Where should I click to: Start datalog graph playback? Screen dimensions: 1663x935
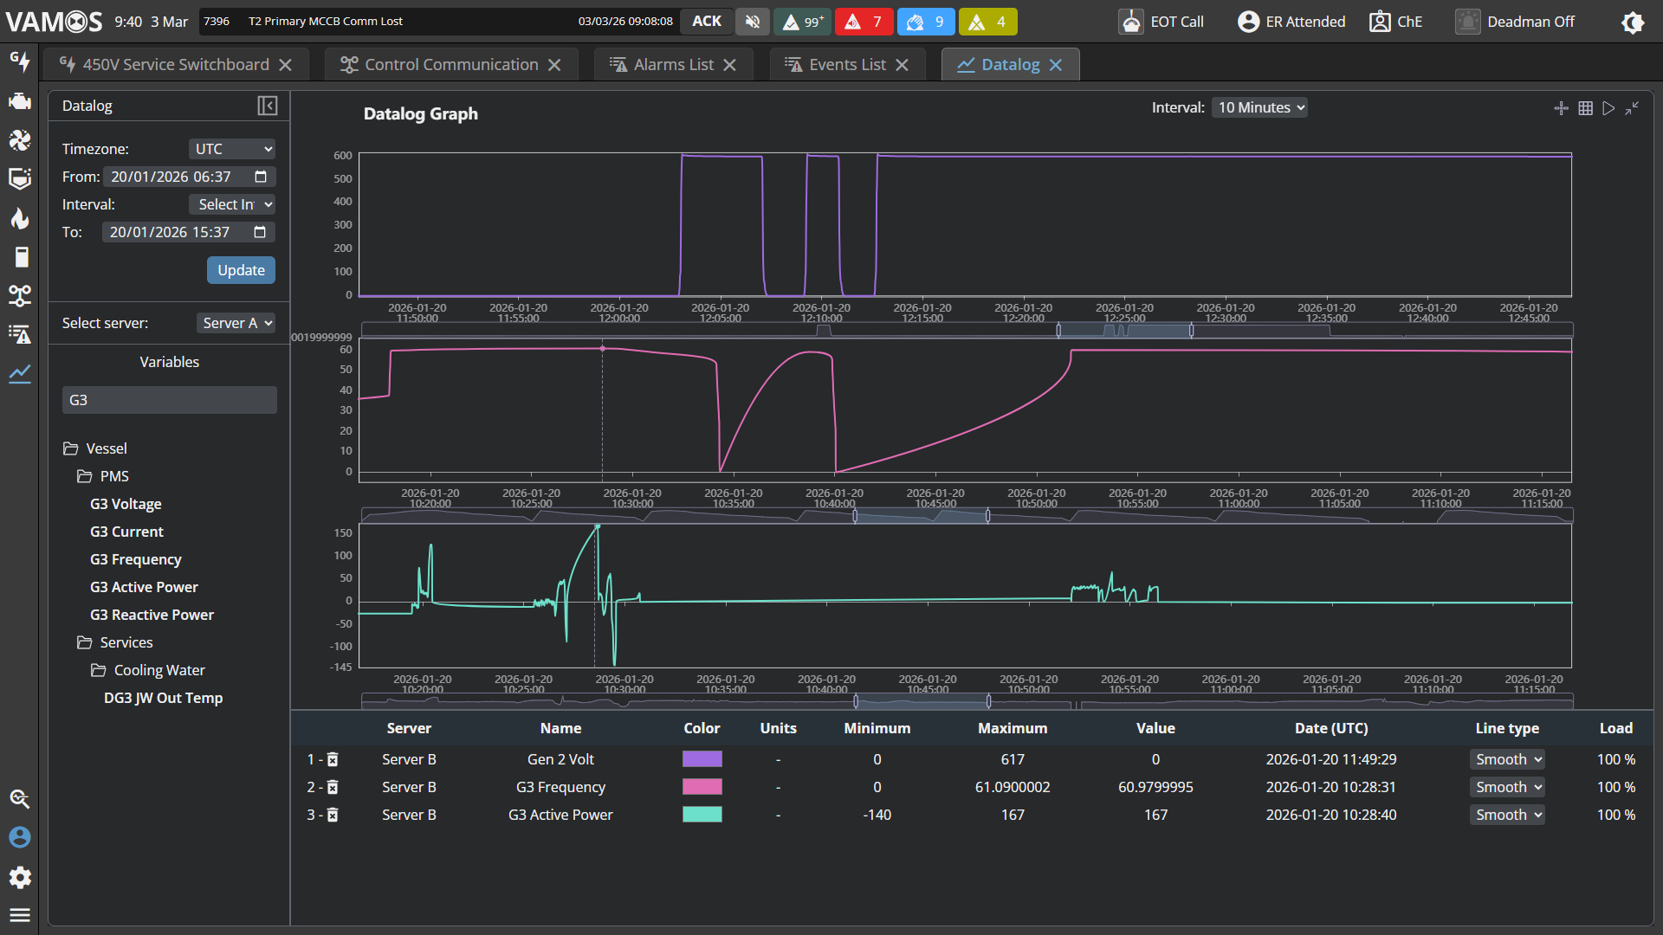coord(1608,108)
